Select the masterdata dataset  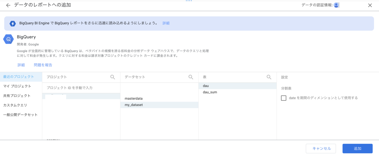pos(159,99)
